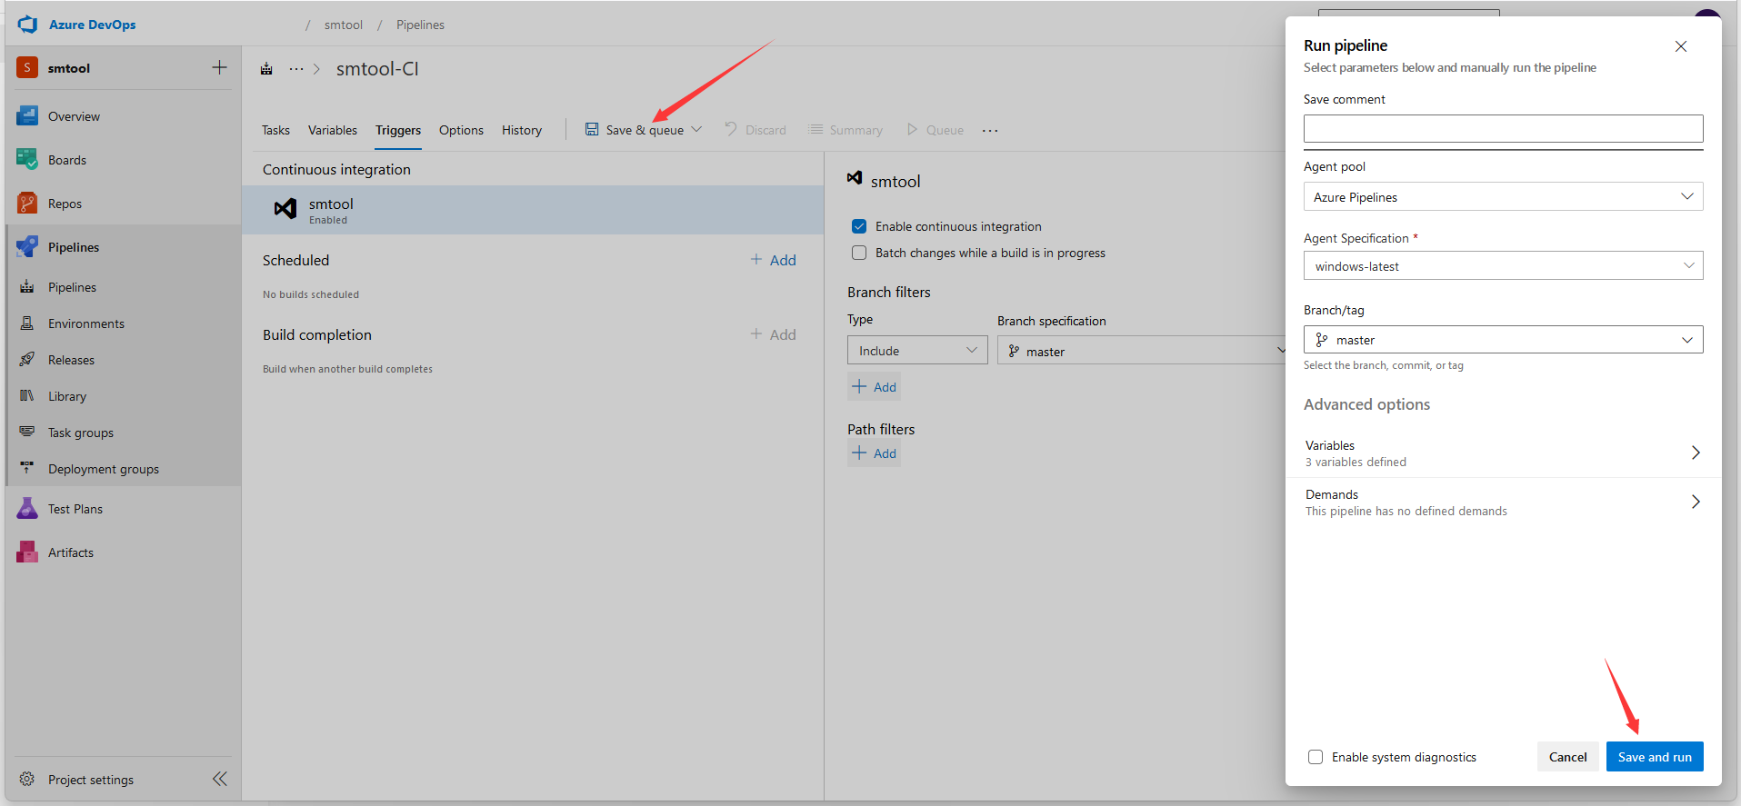Click Cancel in Run pipeline panel
The height and width of the screenshot is (806, 1741).
[1567, 757]
